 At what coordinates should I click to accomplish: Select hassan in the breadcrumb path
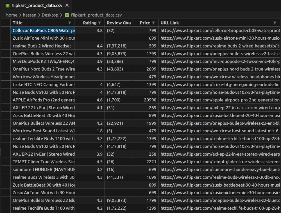click(30, 15)
